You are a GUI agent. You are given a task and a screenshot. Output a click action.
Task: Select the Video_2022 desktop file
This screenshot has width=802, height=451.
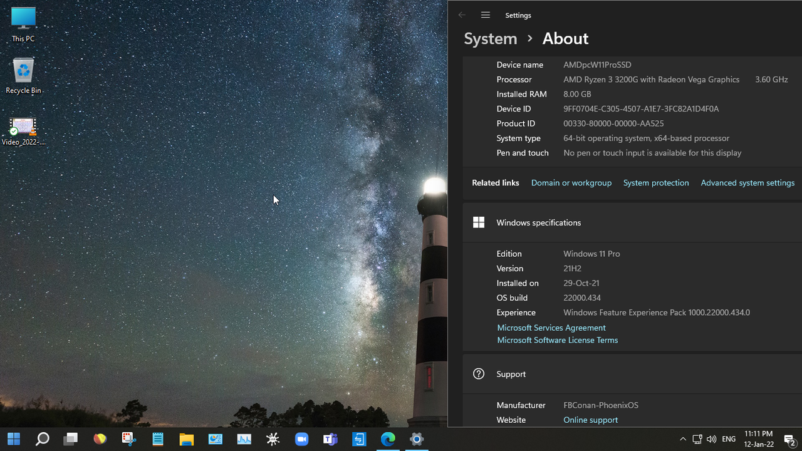point(23,132)
